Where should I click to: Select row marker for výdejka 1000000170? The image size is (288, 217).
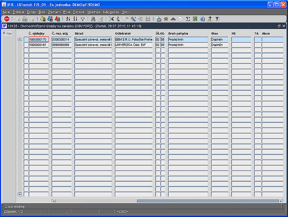coord(26,39)
